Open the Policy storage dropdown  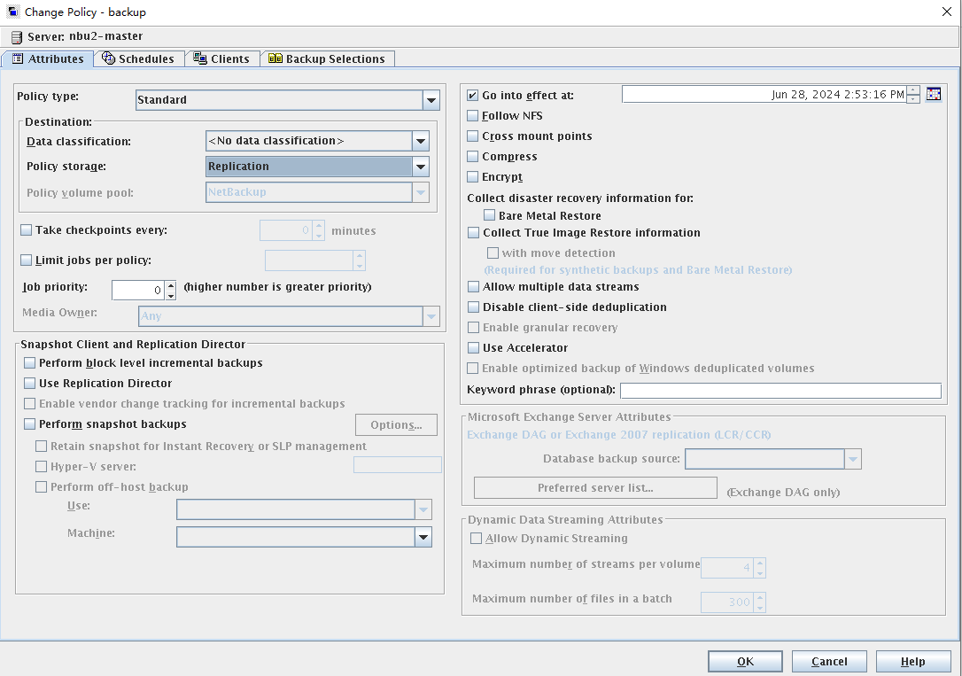421,167
